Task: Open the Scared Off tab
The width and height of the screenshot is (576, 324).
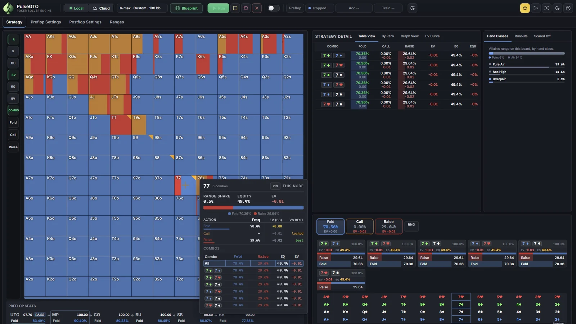Action: tap(542, 36)
